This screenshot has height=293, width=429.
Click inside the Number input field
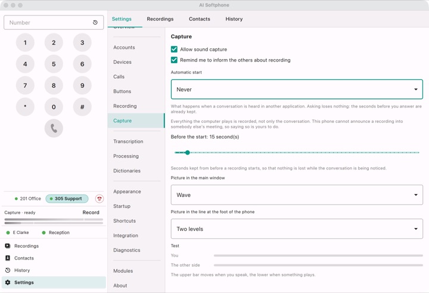54,23
